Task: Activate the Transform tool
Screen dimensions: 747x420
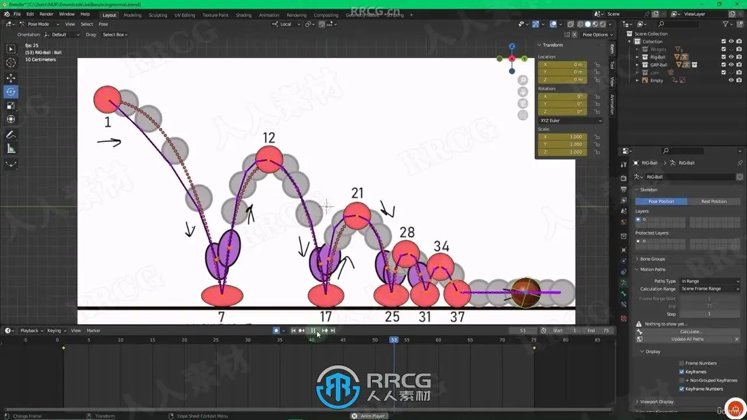Action: coord(11,120)
